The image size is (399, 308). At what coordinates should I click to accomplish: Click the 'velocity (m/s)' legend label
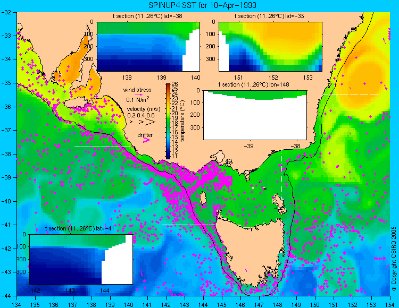(x=144, y=109)
